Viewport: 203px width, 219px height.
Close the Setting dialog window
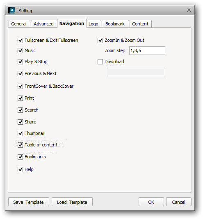pos(189,10)
